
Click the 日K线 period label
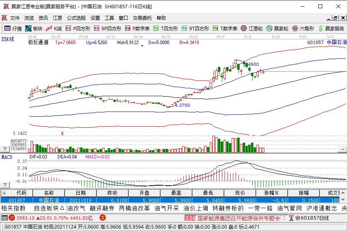(8, 39)
